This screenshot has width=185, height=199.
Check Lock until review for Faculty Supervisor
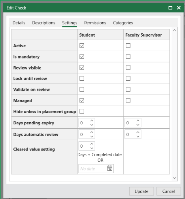[x=128, y=78]
